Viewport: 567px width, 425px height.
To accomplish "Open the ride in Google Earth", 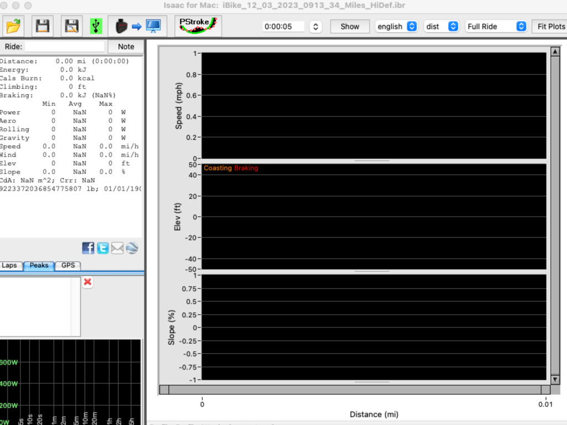I will [x=132, y=248].
